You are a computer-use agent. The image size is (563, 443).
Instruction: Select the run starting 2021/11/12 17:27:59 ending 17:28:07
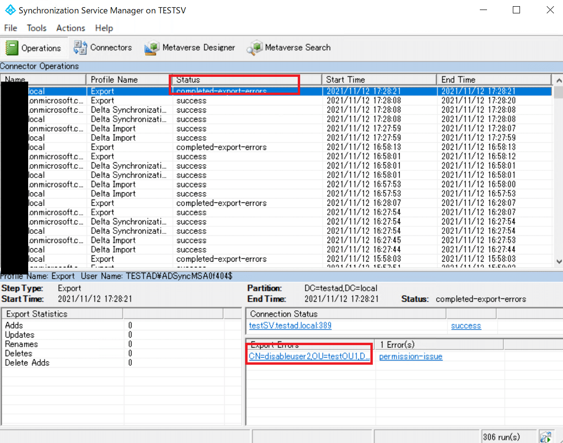276,128
